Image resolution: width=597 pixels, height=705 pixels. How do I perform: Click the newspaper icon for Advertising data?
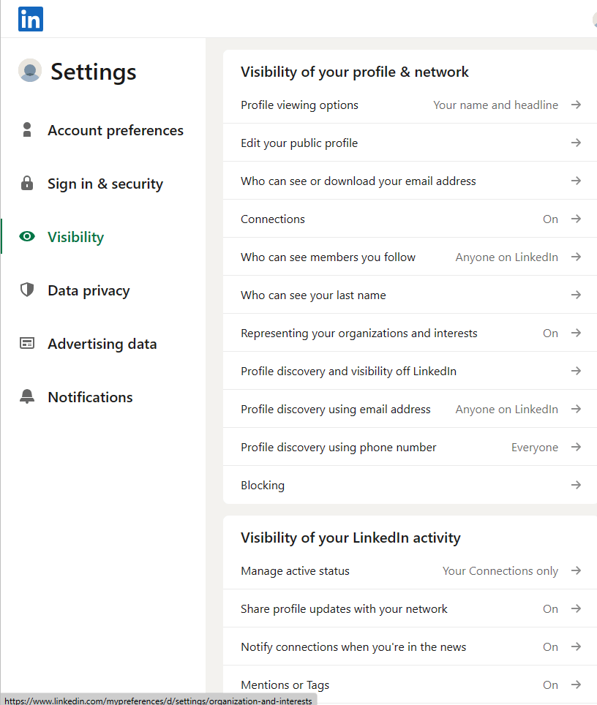(x=27, y=343)
